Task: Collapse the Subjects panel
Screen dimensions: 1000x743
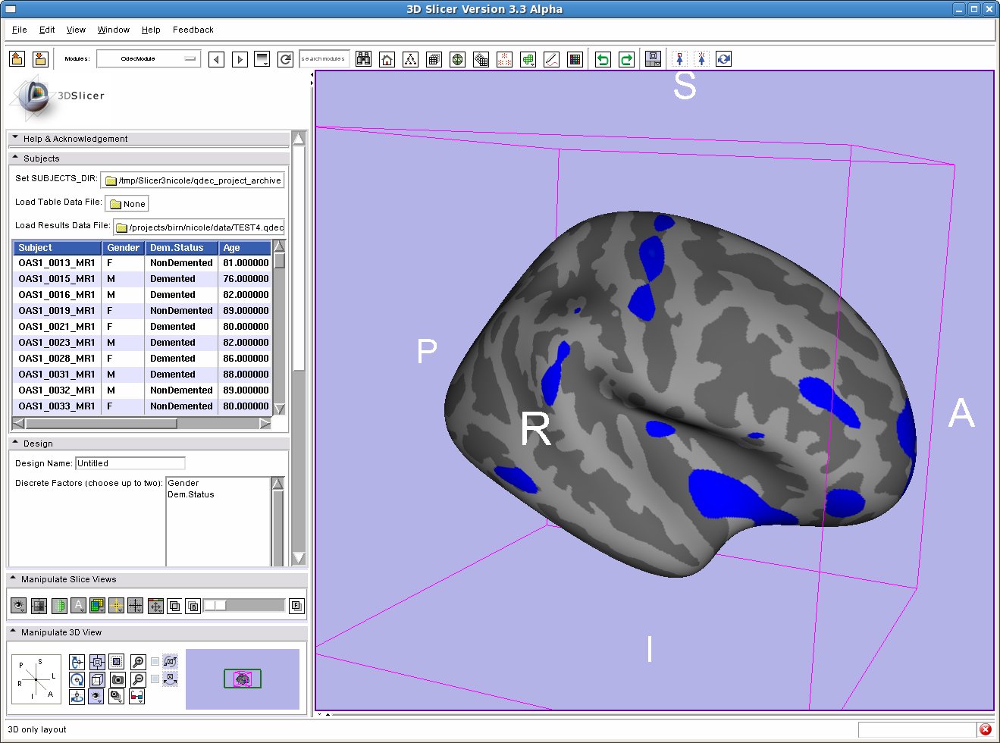Action: click(x=15, y=158)
